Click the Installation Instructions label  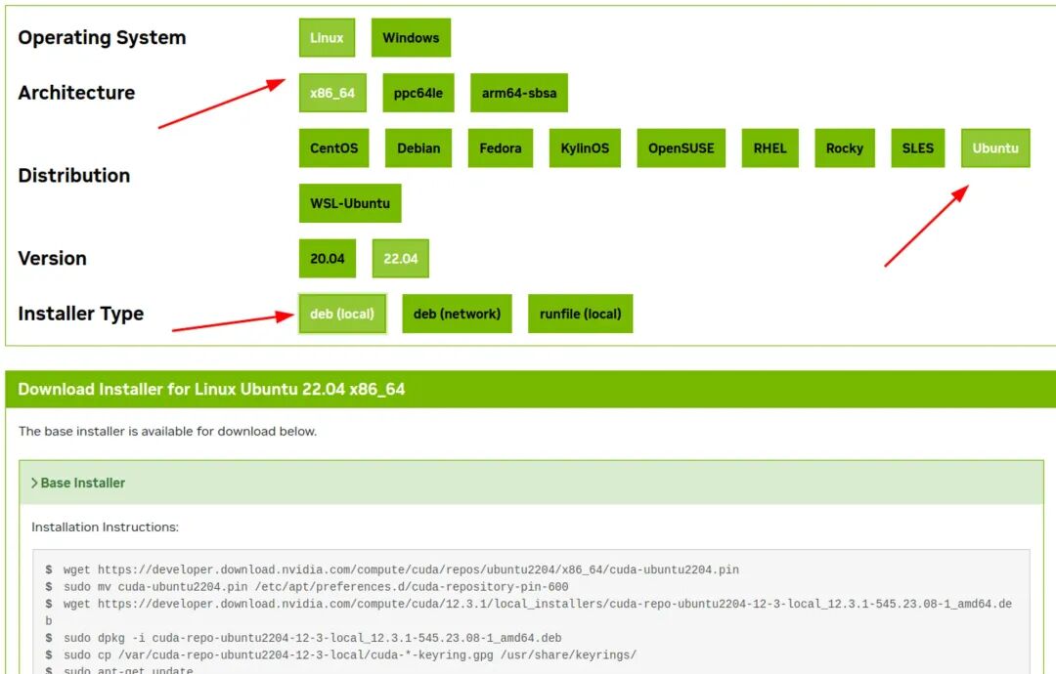[x=105, y=527]
